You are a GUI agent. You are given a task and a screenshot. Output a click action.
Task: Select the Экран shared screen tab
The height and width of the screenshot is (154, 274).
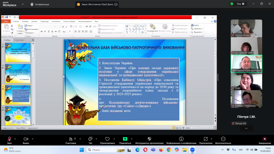97,4
